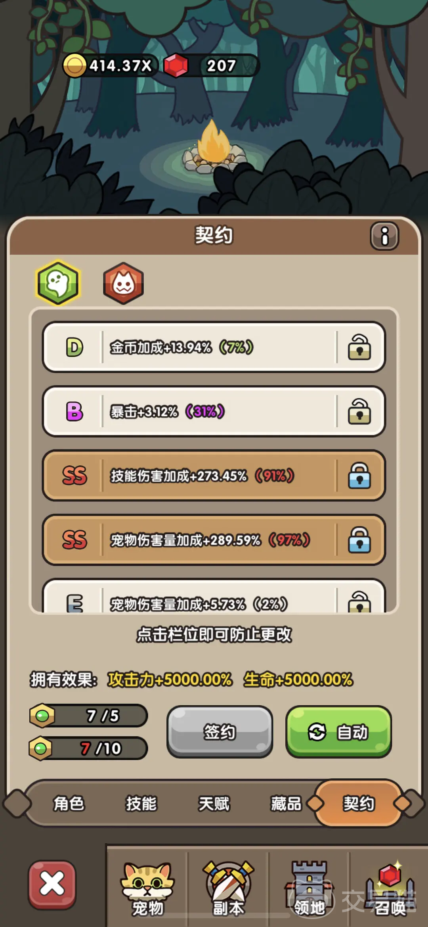Switch to the 天赋 tab
The image size is (428, 927).
214,804
